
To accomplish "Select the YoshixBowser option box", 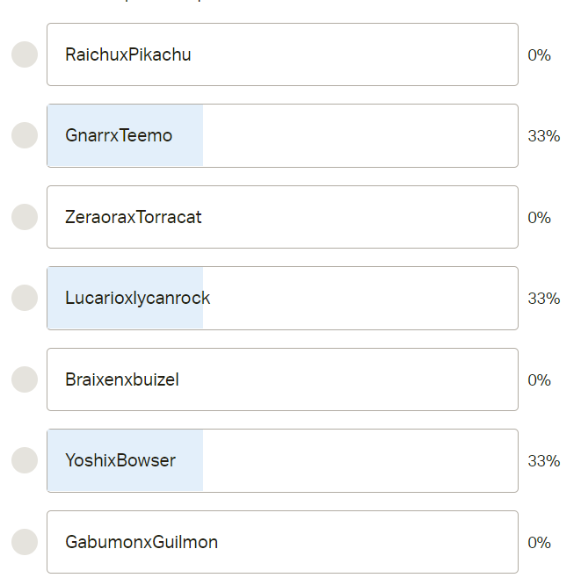I will tap(282, 460).
